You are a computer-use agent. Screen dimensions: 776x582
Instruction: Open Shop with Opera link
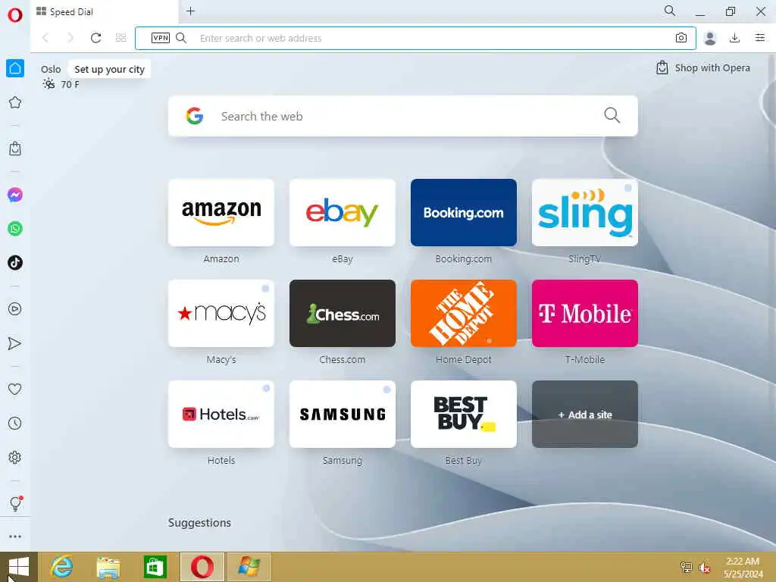click(703, 67)
